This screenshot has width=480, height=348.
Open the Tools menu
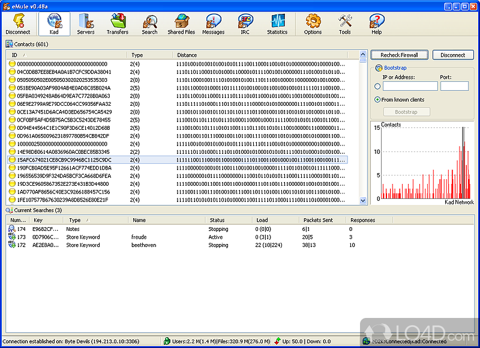click(344, 24)
